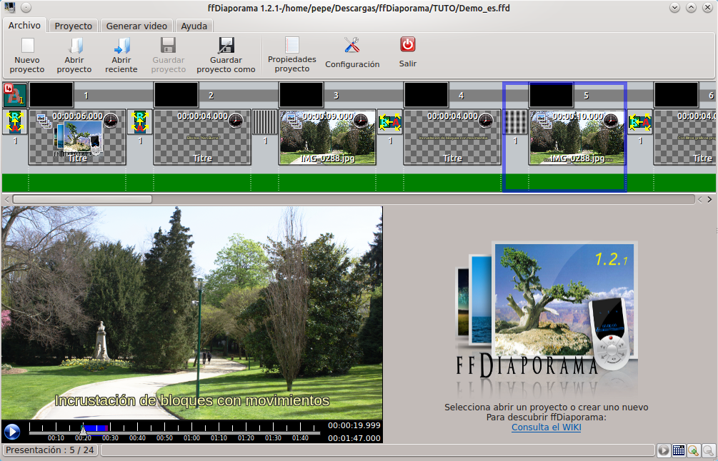Click the preview video image

[x=192, y=313]
